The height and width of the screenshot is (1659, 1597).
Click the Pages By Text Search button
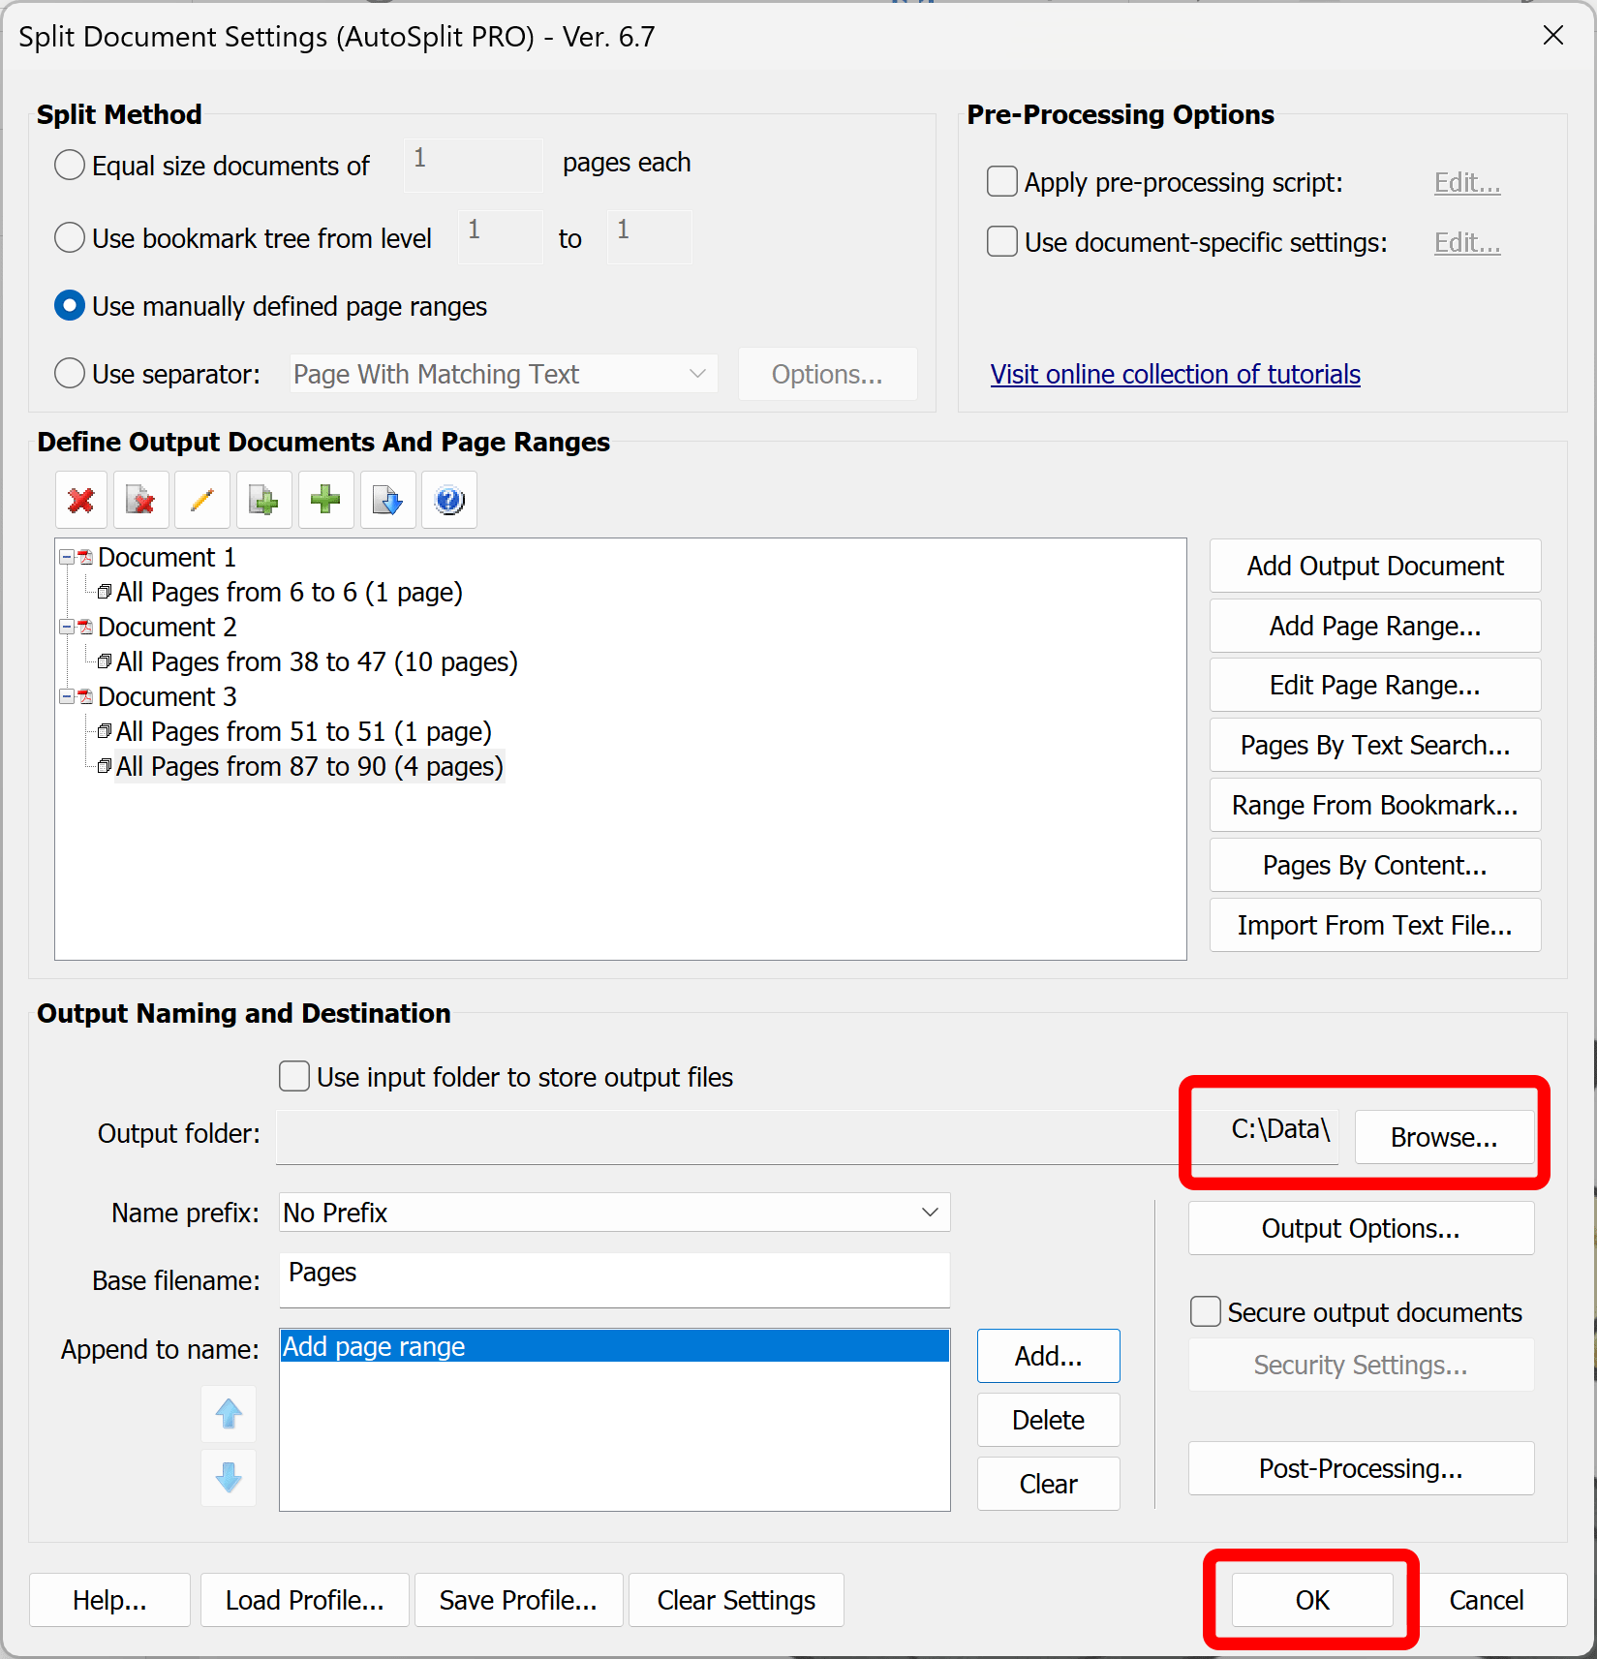pyautogui.click(x=1375, y=745)
